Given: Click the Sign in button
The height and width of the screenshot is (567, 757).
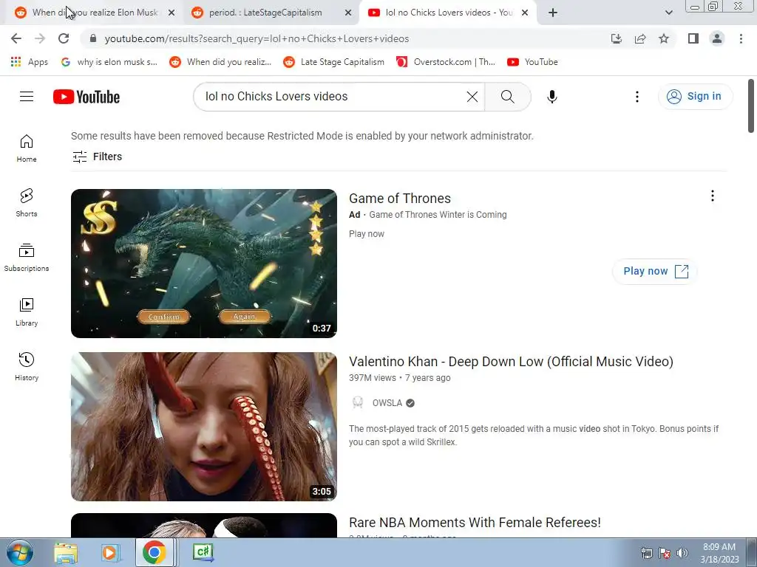Looking at the screenshot, I should coord(695,97).
